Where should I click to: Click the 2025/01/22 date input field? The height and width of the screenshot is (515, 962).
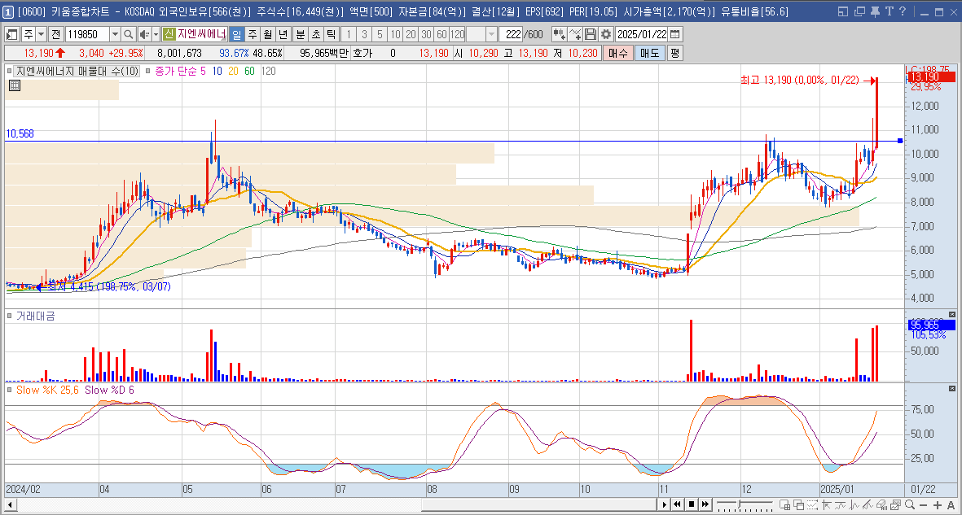[x=642, y=34]
